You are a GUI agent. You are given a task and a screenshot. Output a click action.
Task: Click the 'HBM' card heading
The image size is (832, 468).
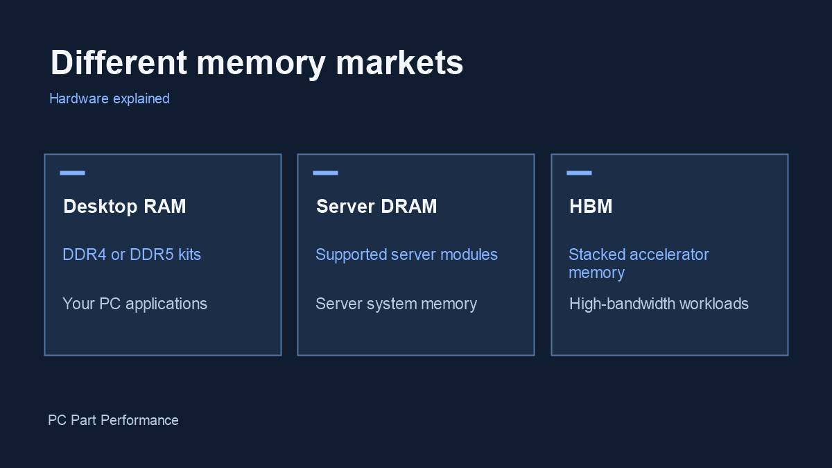(591, 206)
